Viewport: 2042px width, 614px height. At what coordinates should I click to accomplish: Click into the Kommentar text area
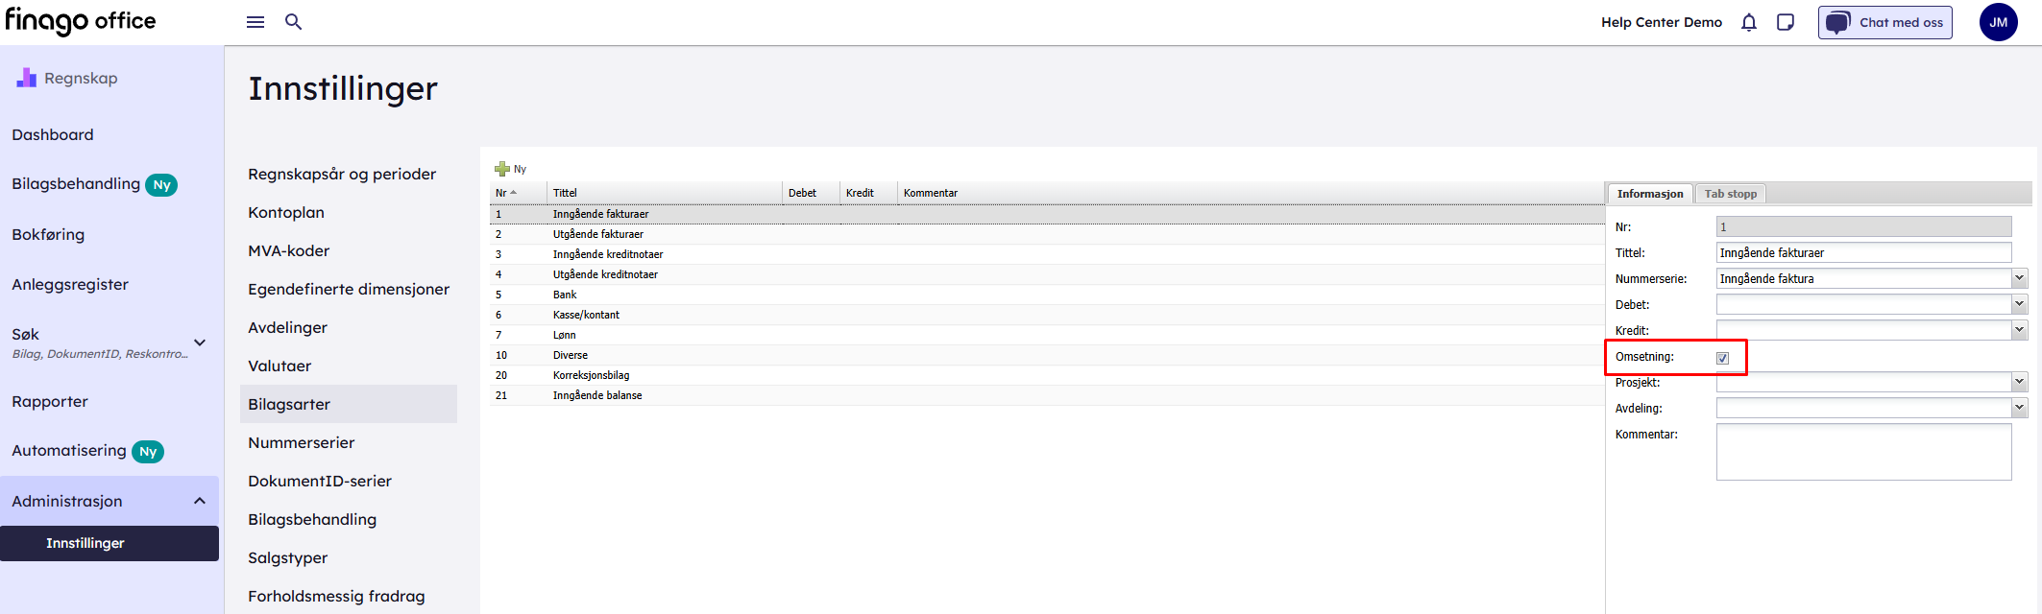(1862, 452)
